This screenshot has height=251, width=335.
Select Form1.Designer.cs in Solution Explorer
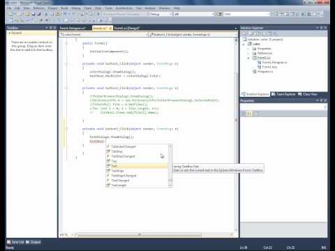click(x=274, y=62)
